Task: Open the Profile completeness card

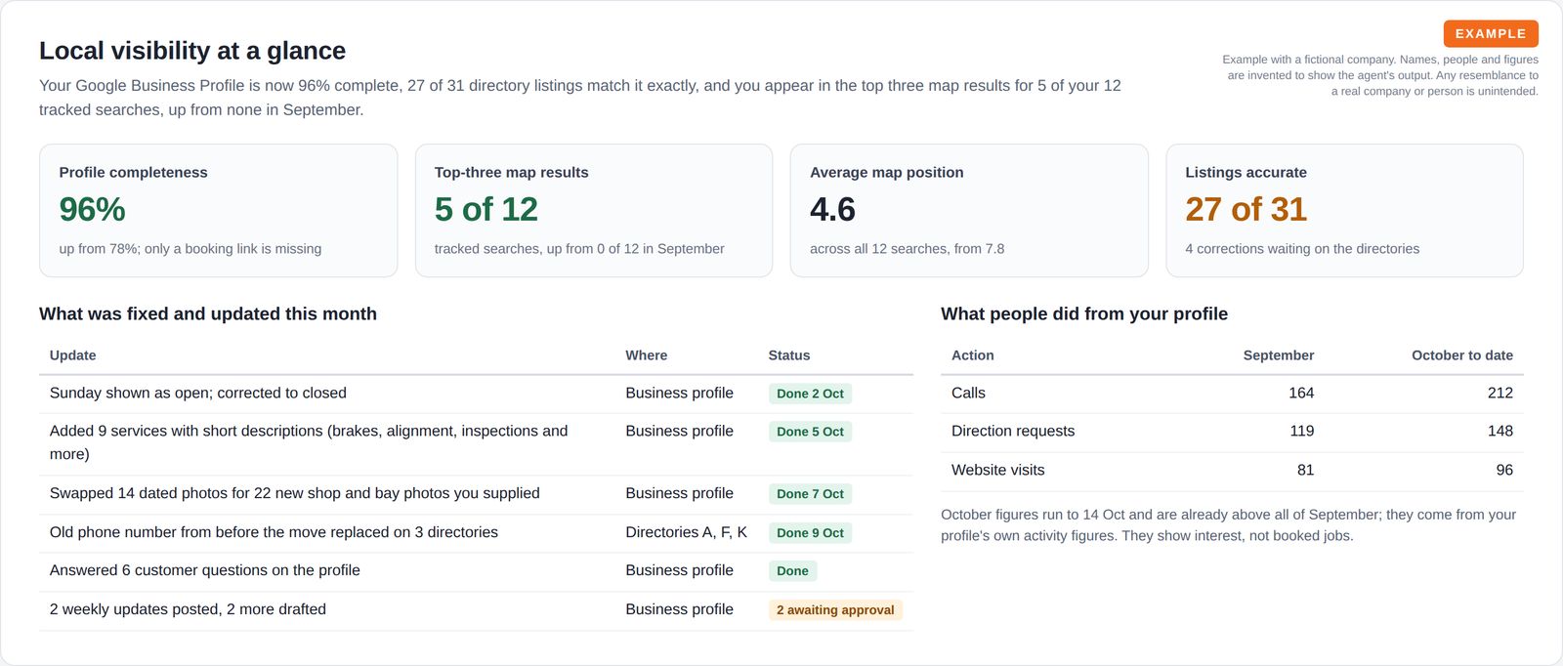Action: tap(218, 210)
